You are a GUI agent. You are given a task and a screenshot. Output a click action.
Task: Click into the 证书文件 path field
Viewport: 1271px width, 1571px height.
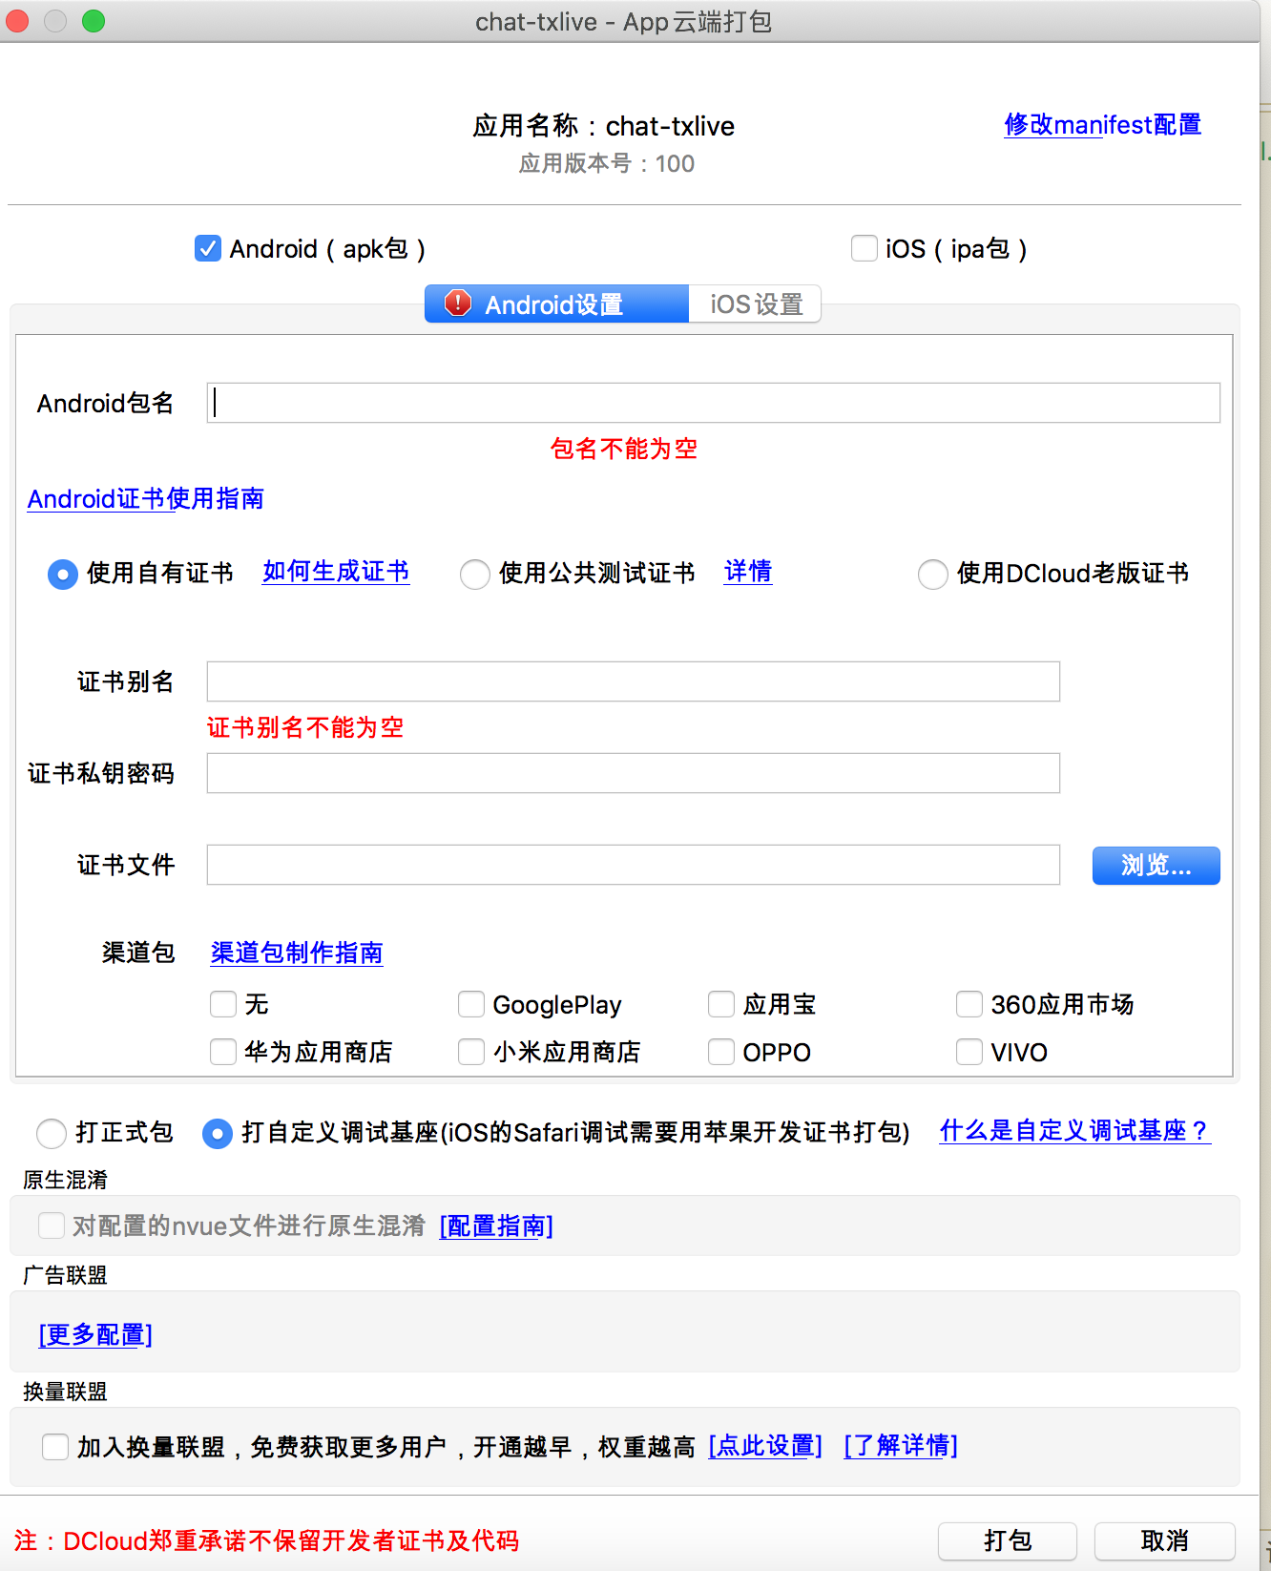[634, 865]
